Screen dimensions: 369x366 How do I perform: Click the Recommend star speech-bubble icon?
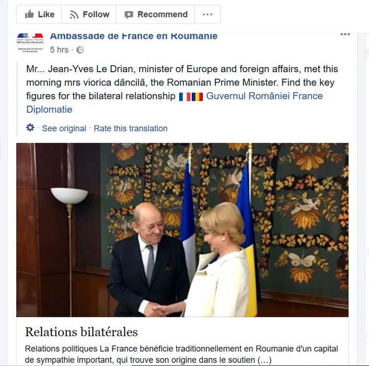tap(129, 15)
